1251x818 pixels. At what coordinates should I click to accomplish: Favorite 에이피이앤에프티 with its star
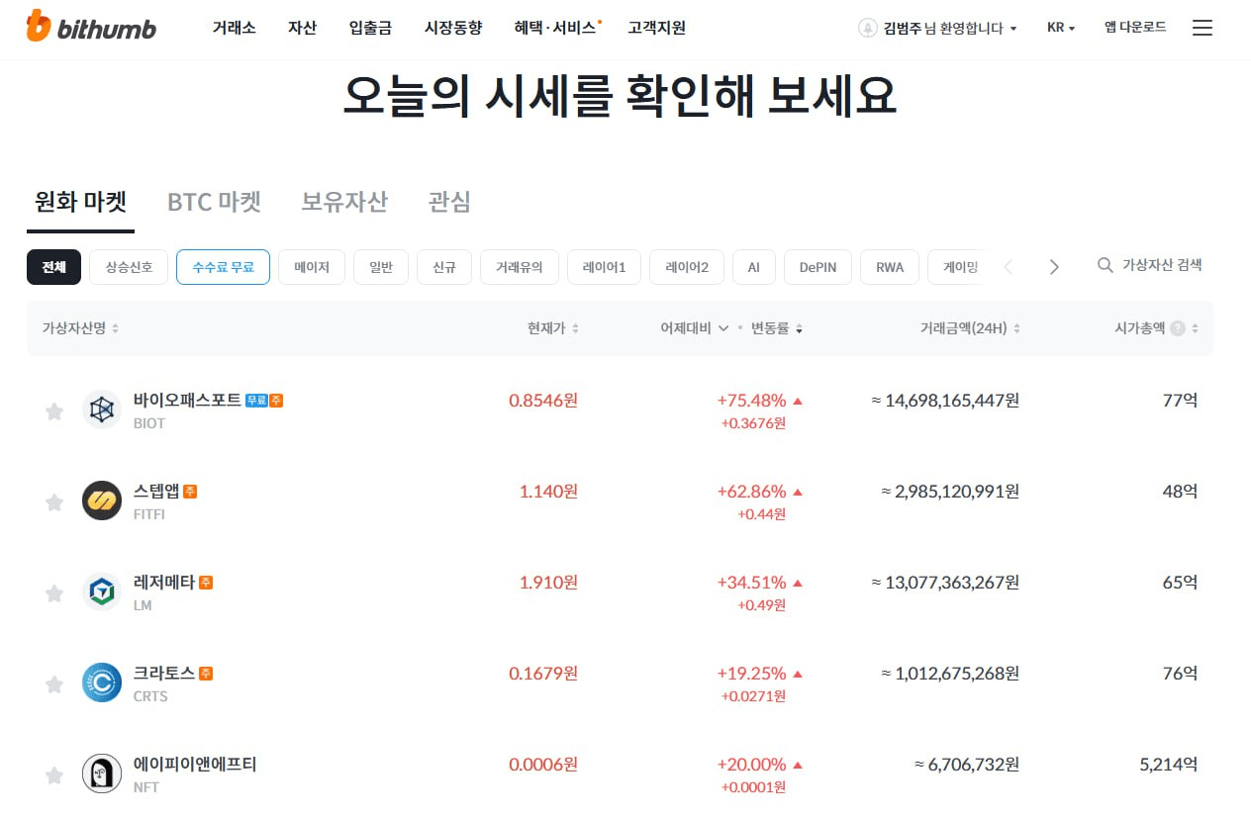pyautogui.click(x=54, y=775)
